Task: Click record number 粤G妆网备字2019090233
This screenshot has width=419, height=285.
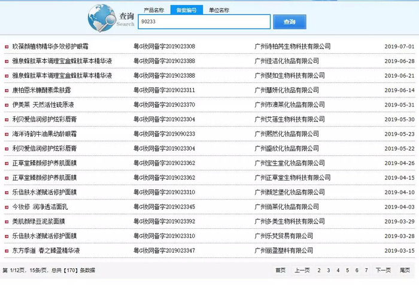Action: [x=165, y=134]
